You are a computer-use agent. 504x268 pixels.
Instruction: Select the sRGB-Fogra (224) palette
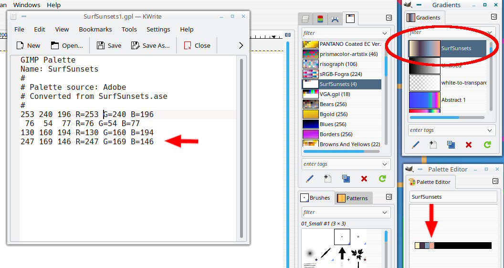[342, 74]
